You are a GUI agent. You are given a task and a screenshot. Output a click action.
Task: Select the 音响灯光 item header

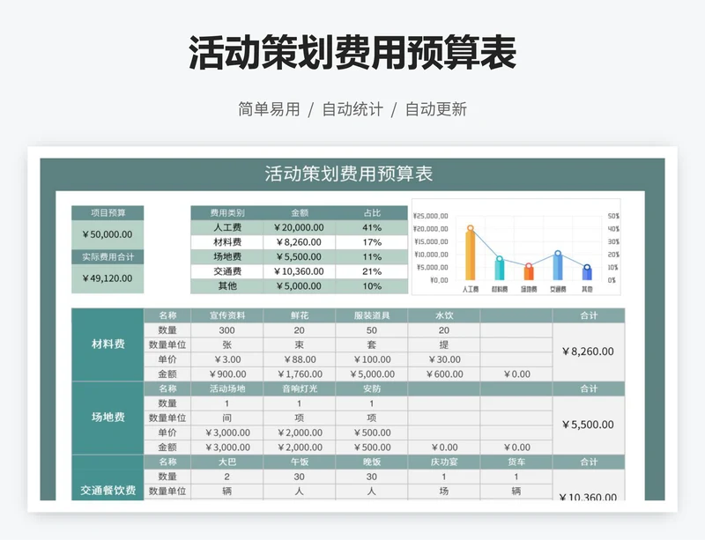coord(300,388)
